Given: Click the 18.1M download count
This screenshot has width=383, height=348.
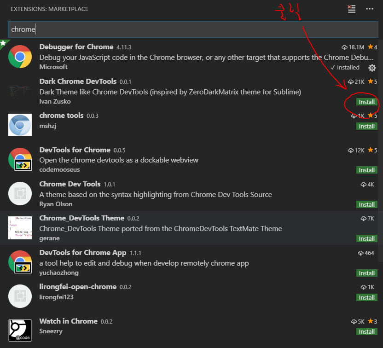Looking at the screenshot, I should [x=353, y=47].
